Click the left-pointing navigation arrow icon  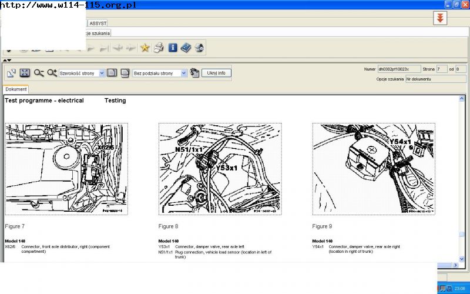coord(117,48)
